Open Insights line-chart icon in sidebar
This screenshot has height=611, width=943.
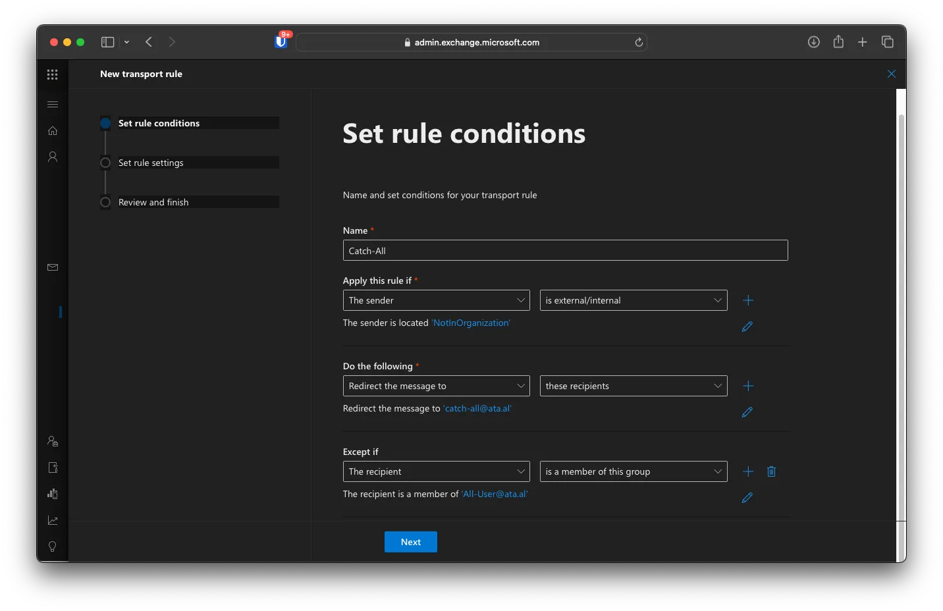click(x=53, y=520)
